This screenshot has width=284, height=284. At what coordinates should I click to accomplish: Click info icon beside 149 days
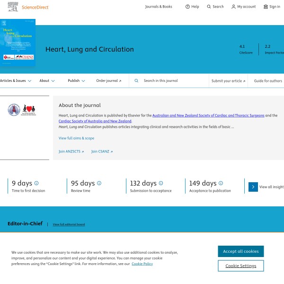point(221,183)
